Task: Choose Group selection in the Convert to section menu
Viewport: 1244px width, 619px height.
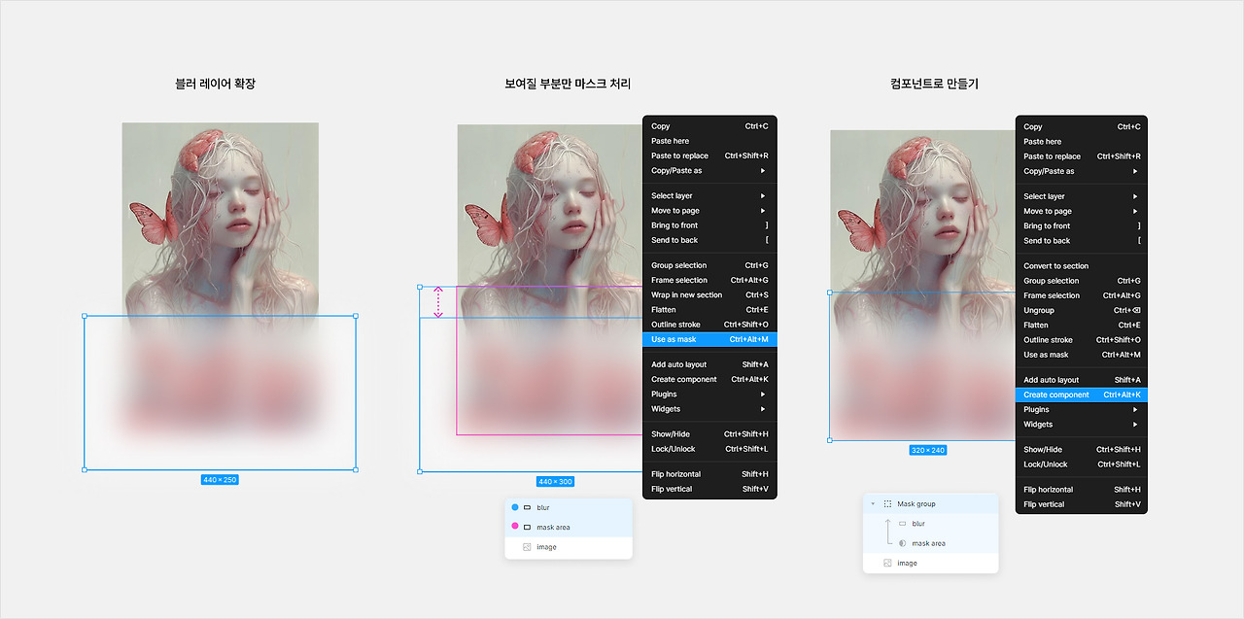Action: [1082, 281]
